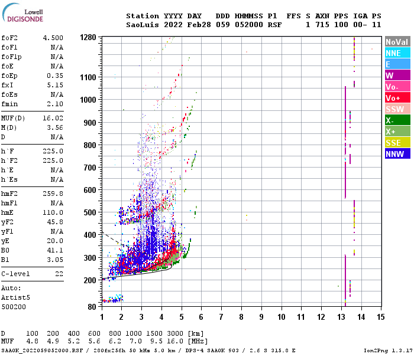Viewport: 414px width, 354px height.
Task: Click the hmF2 value 259.8
Action: [x=53, y=194]
